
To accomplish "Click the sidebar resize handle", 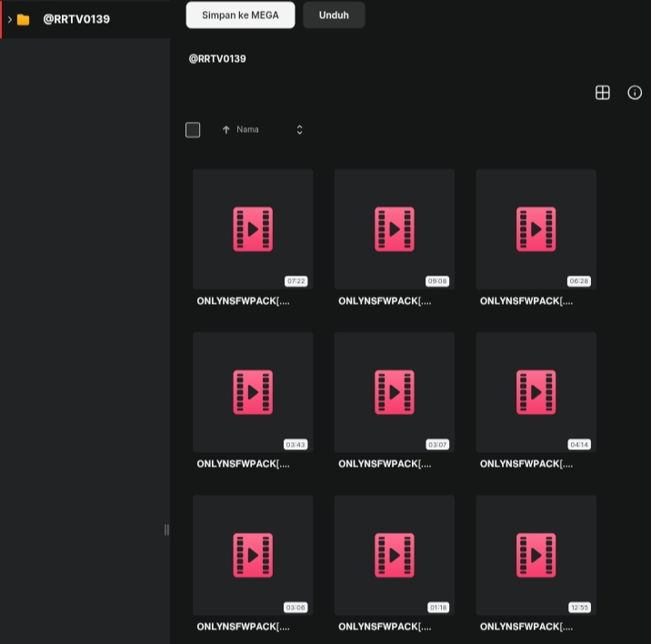I will (166, 529).
